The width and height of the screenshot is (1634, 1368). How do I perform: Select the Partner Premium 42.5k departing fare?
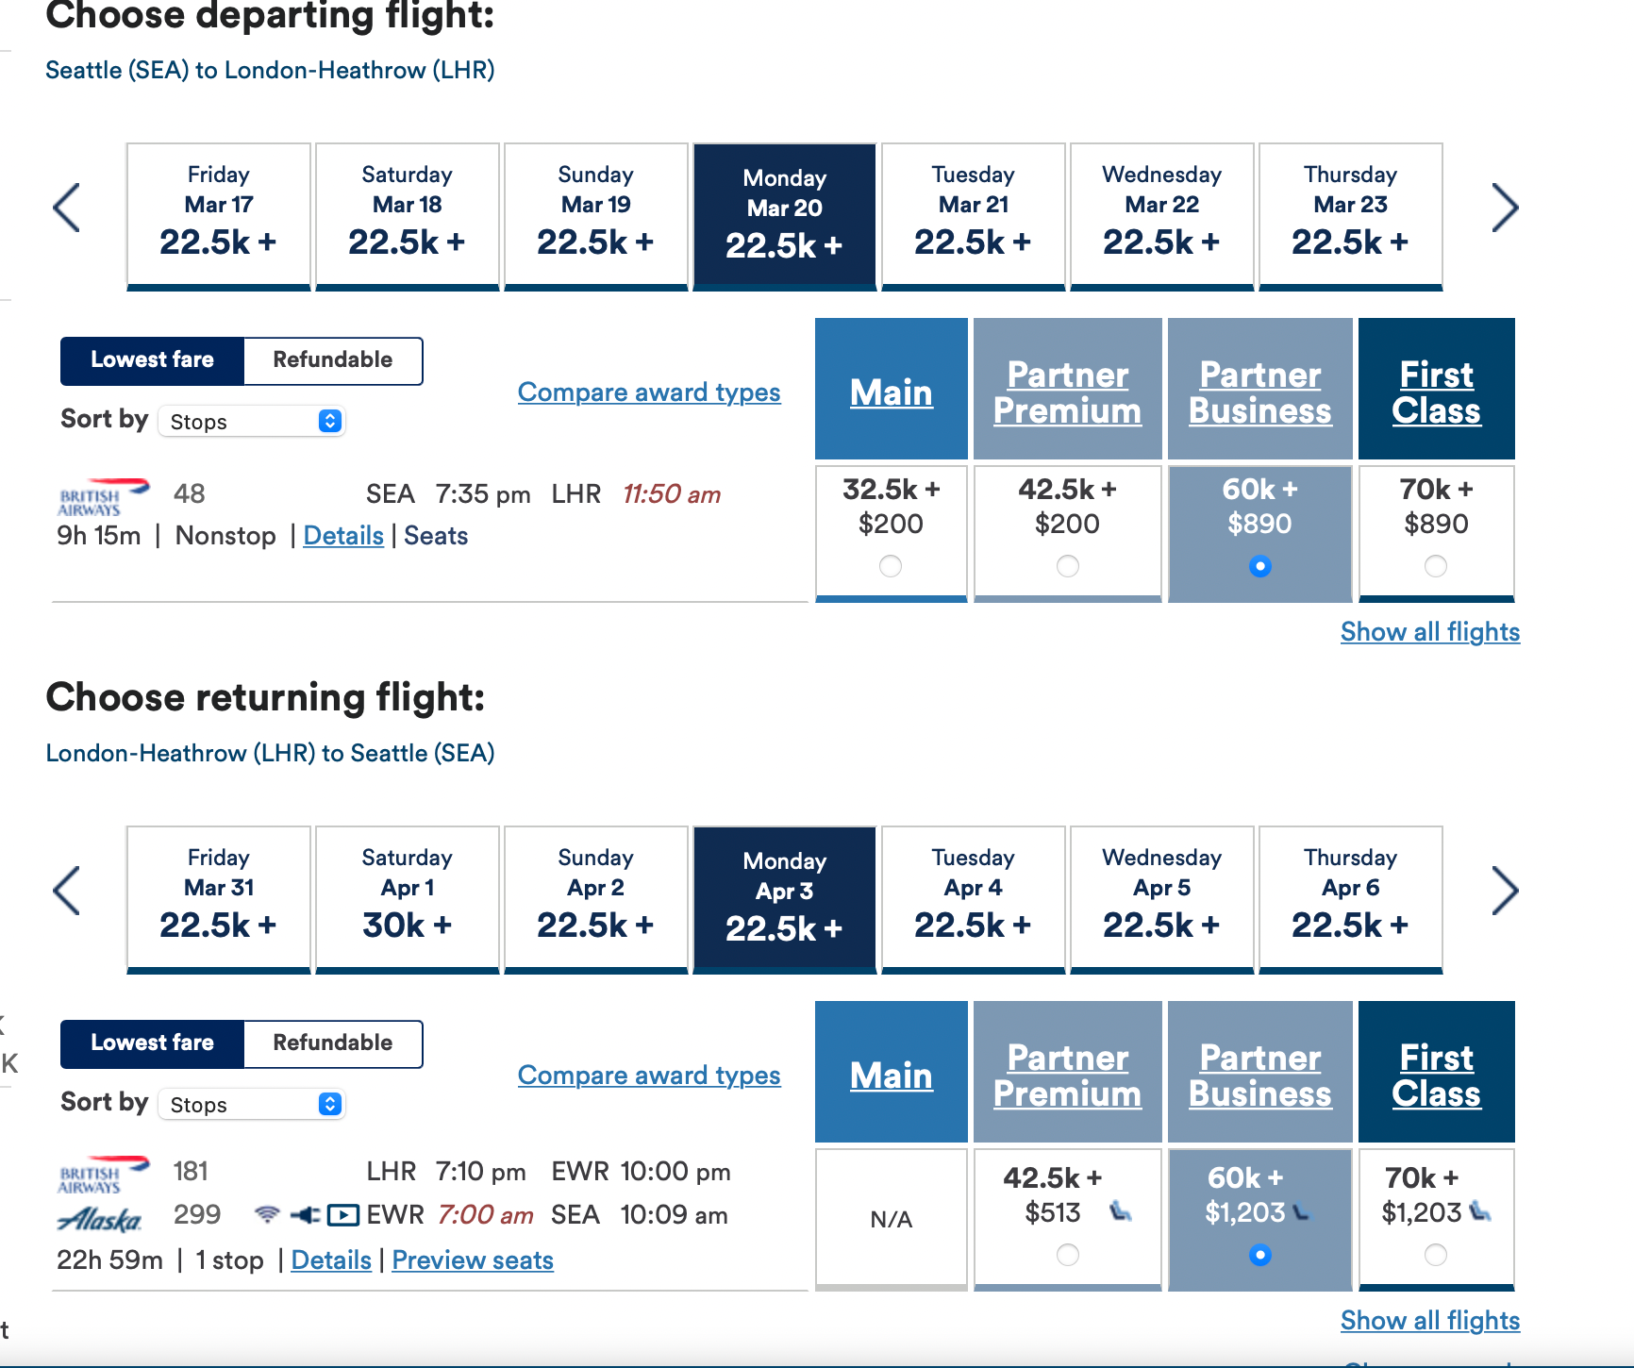coord(1066,566)
